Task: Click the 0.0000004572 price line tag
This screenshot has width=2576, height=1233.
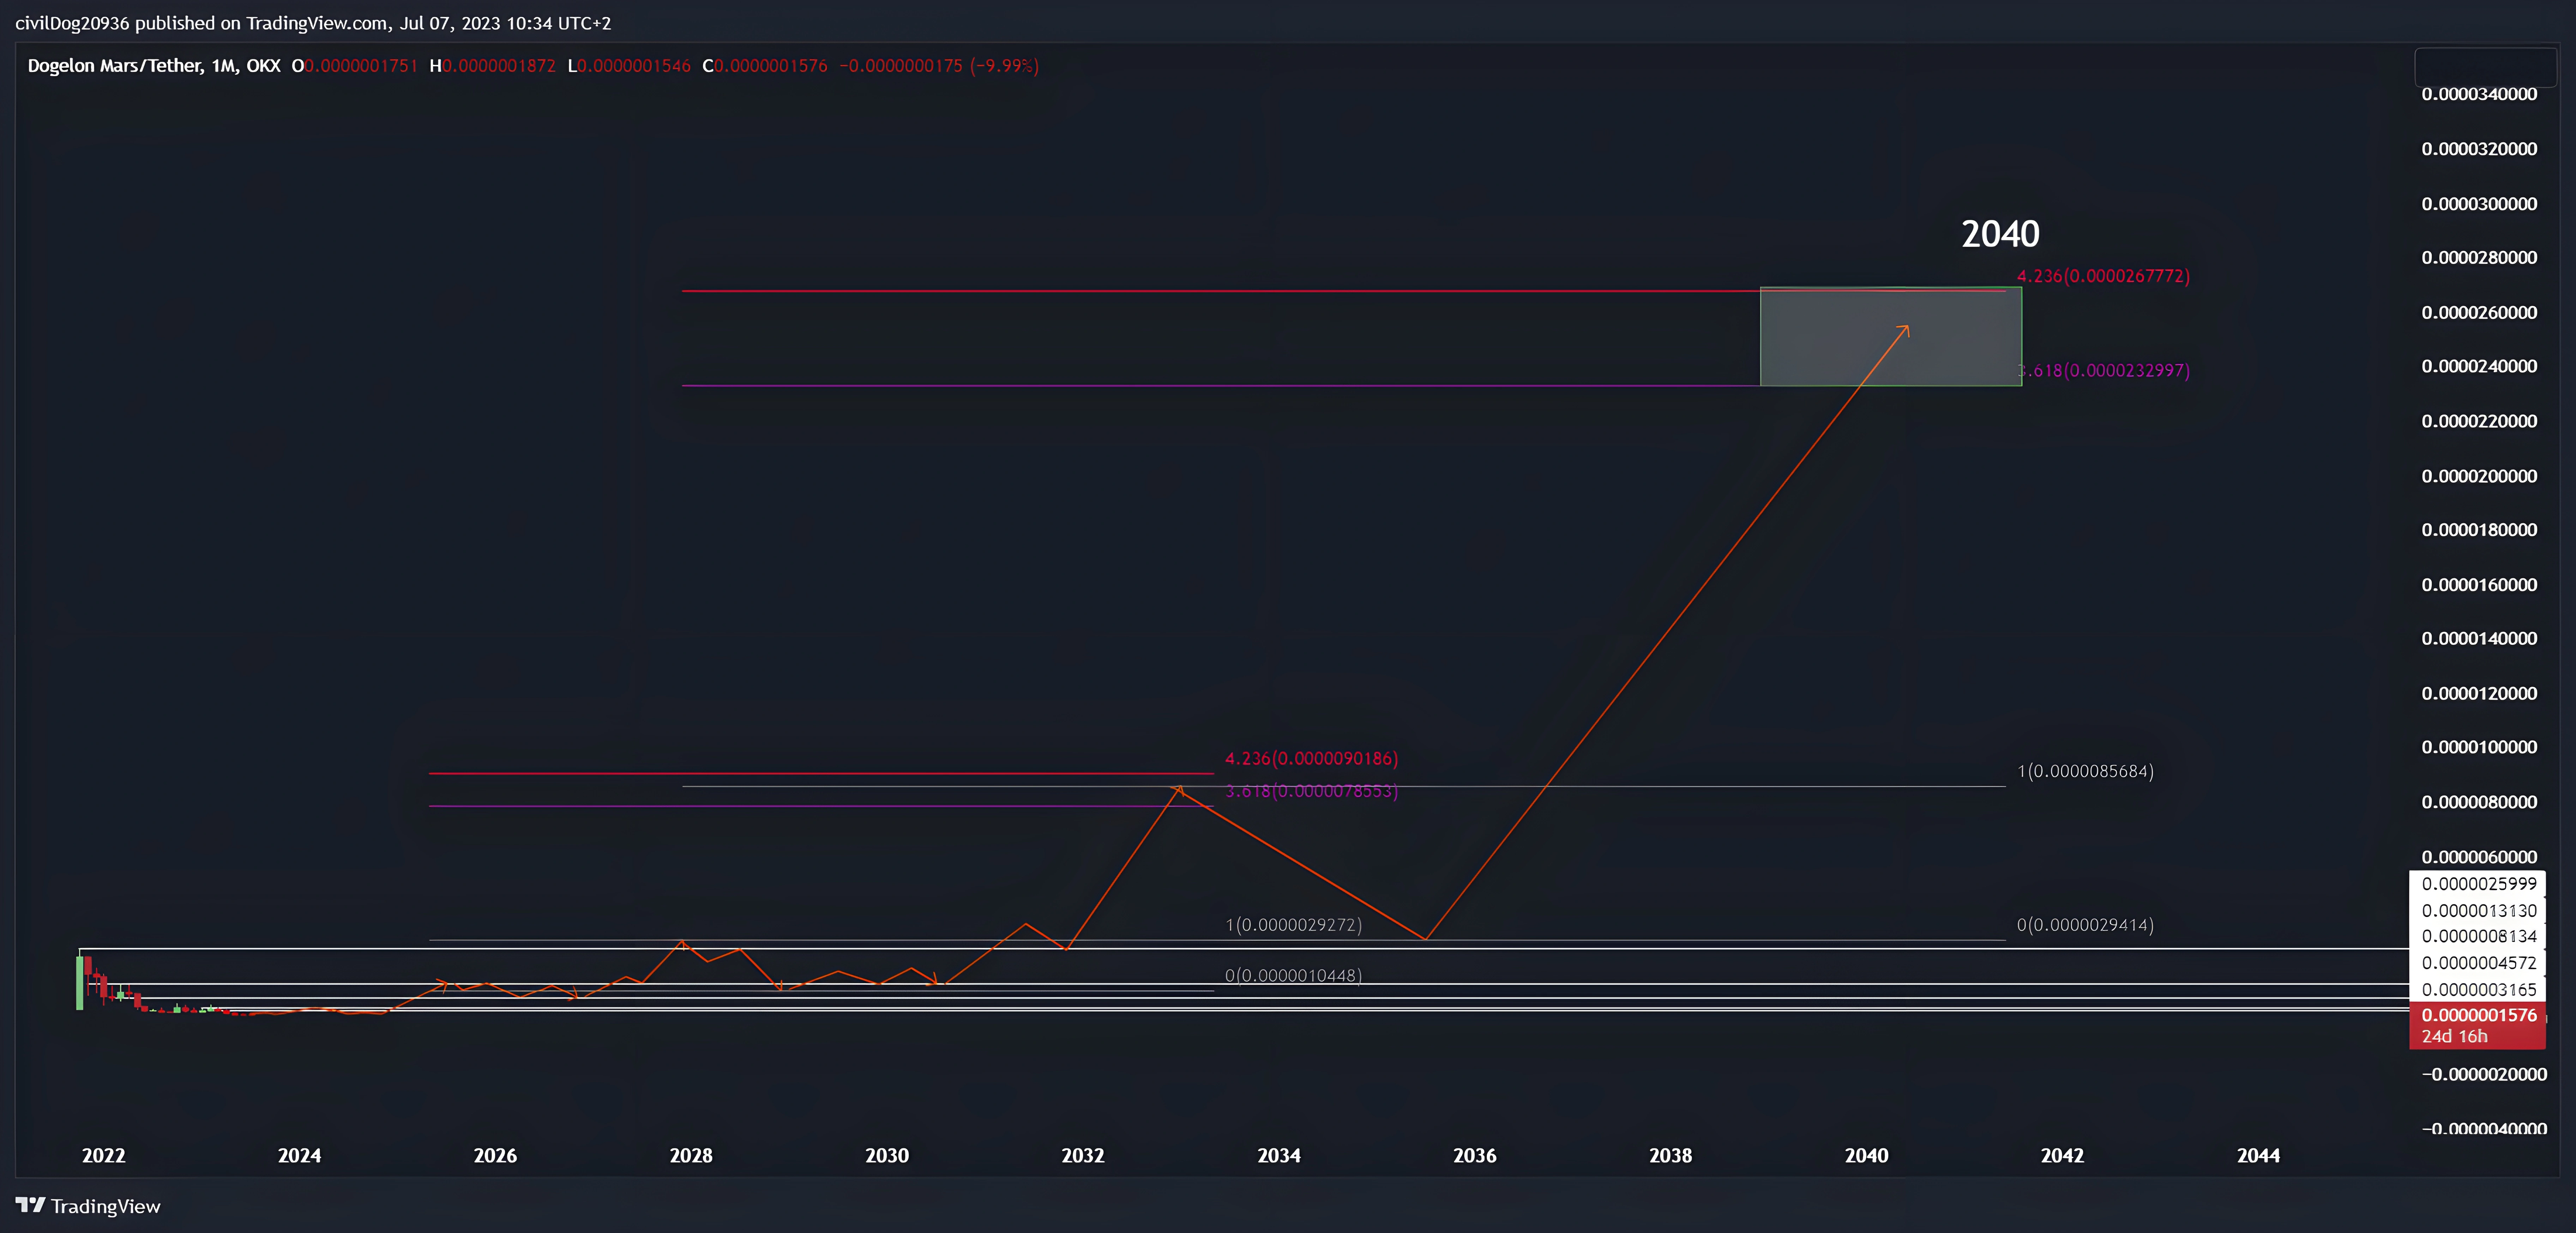Action: 2478,963
